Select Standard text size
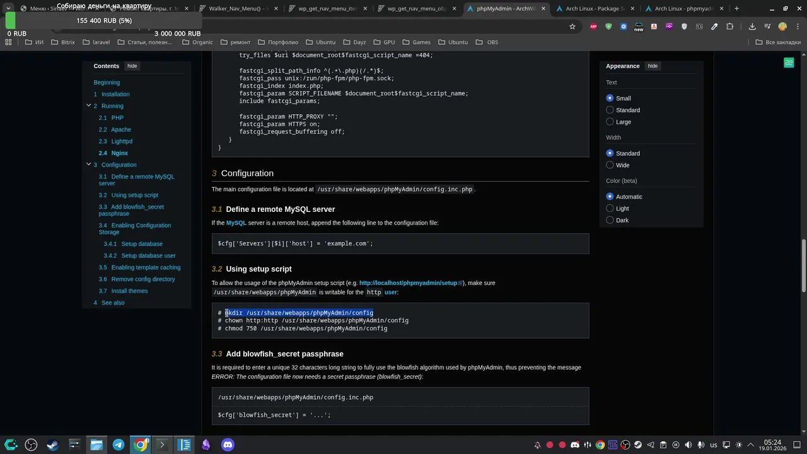 [610, 110]
